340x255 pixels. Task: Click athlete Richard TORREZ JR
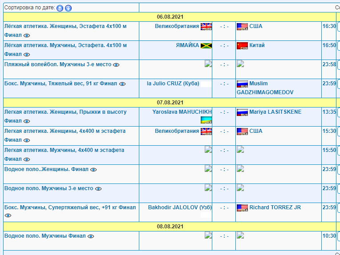275,207
